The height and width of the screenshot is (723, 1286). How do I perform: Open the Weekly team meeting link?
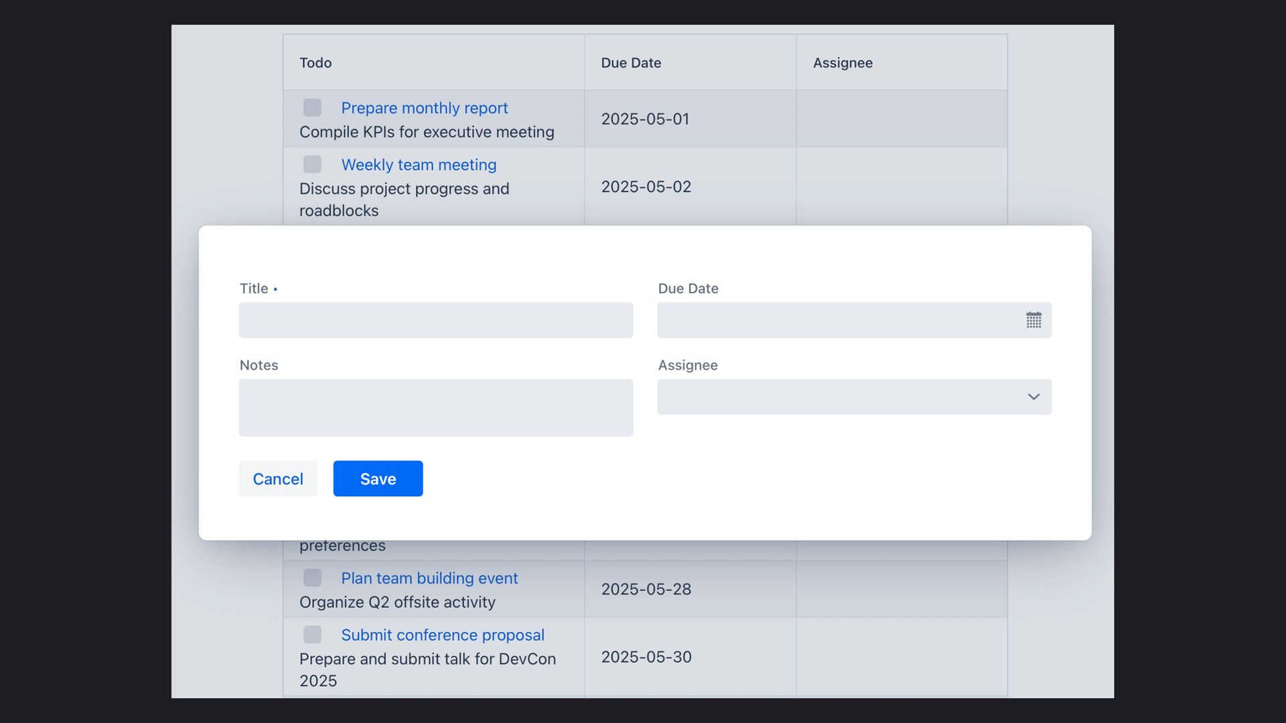pyautogui.click(x=419, y=165)
